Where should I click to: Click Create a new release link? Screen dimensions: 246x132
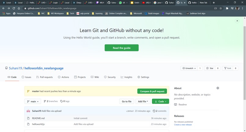pos(183,125)
